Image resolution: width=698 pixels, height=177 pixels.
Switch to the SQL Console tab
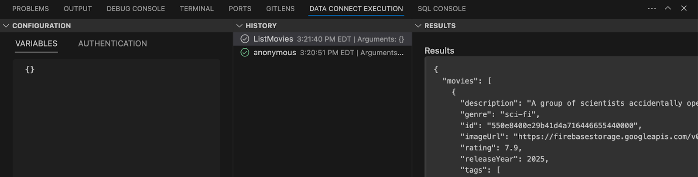pyautogui.click(x=441, y=8)
